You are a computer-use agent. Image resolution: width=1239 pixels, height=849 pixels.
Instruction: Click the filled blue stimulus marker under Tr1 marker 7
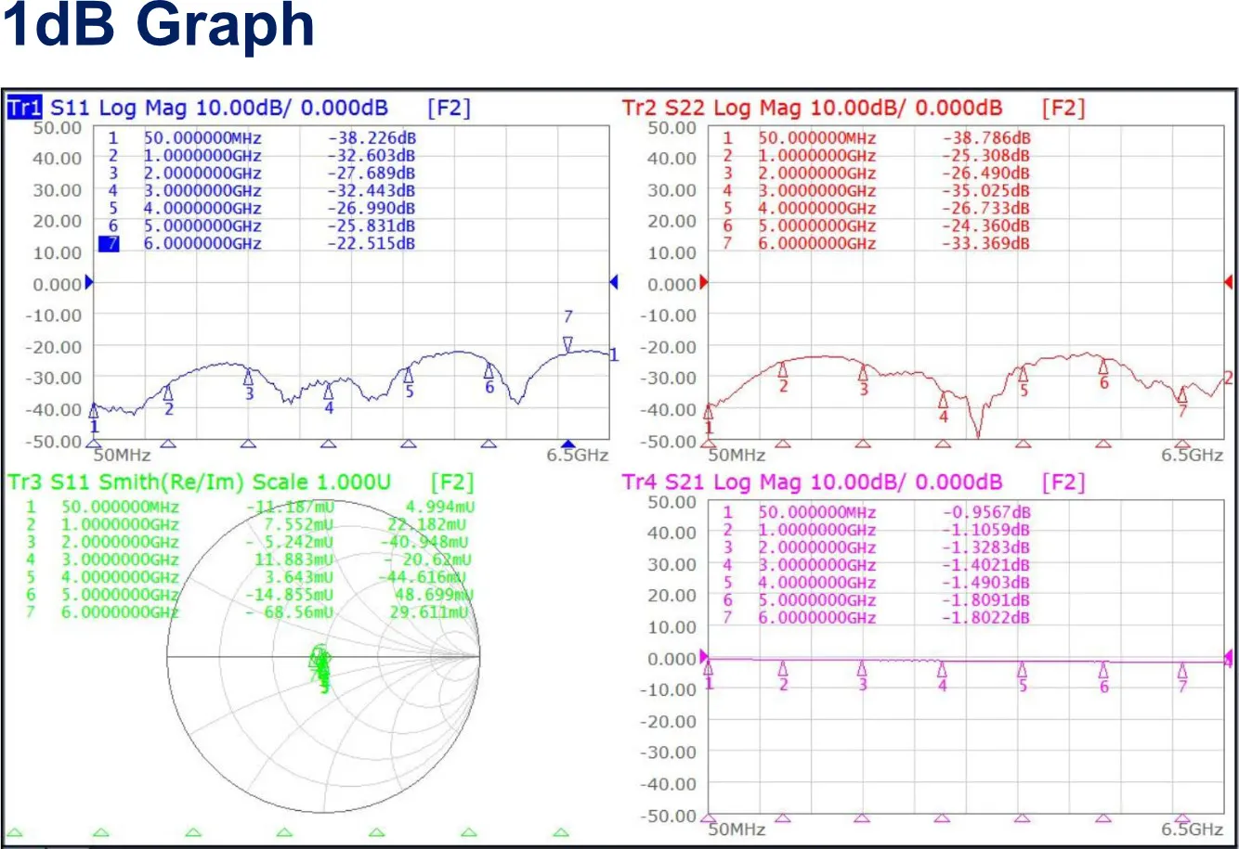(x=568, y=444)
